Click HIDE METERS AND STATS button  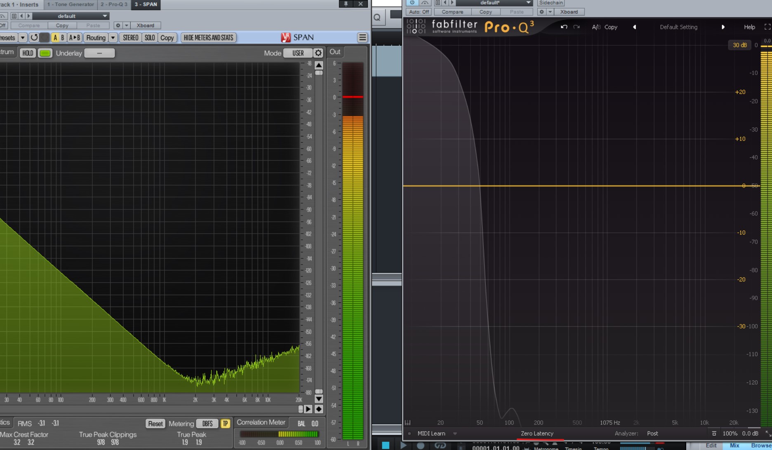[x=208, y=37]
